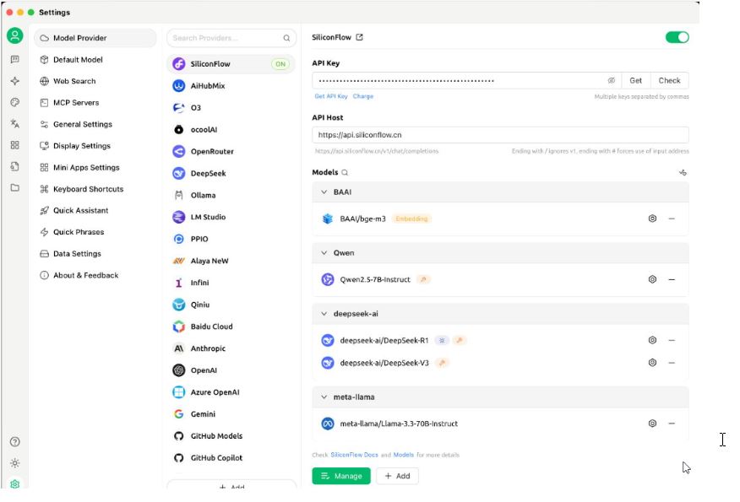
Task: Click the search magnifier in provider search
Action: pos(286,38)
